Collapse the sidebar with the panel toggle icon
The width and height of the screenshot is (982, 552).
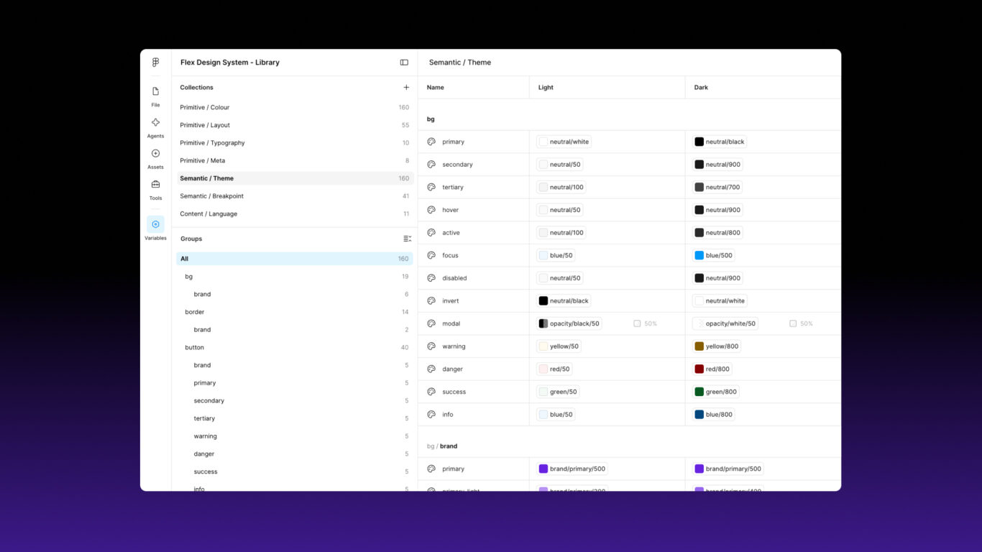[x=404, y=63]
